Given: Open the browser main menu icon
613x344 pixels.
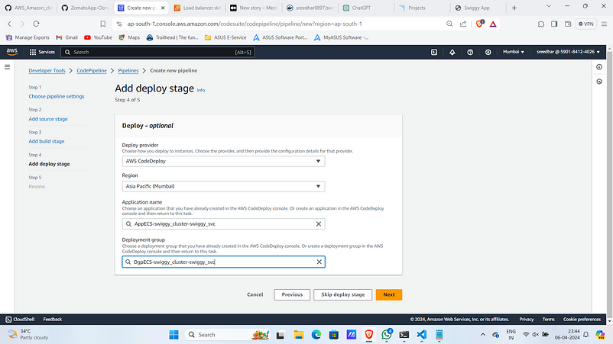Looking at the screenshot, I should point(604,24).
